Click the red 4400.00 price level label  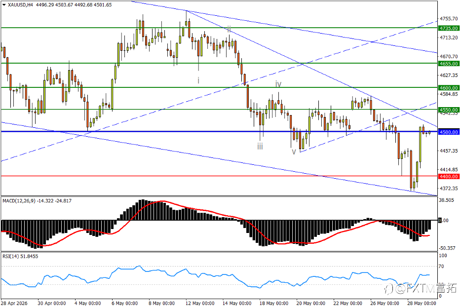coord(449,176)
